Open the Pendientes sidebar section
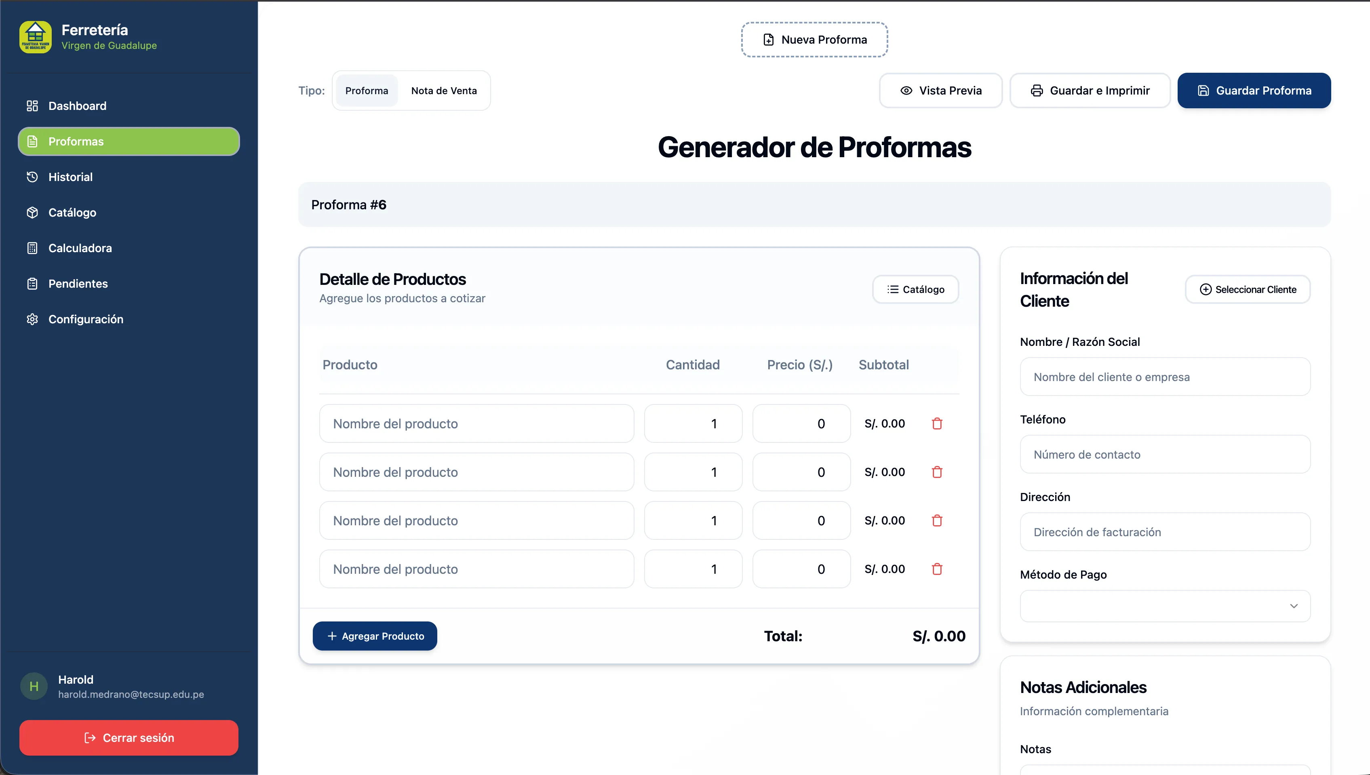 pos(78,284)
